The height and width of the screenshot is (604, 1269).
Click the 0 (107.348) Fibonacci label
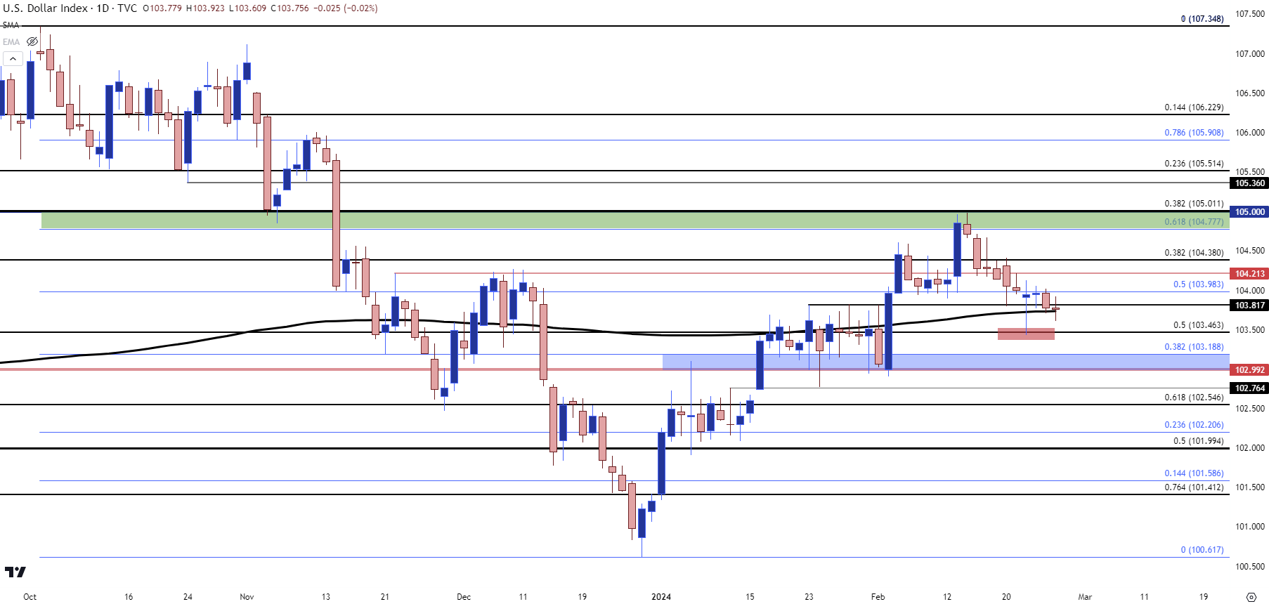[1202, 19]
